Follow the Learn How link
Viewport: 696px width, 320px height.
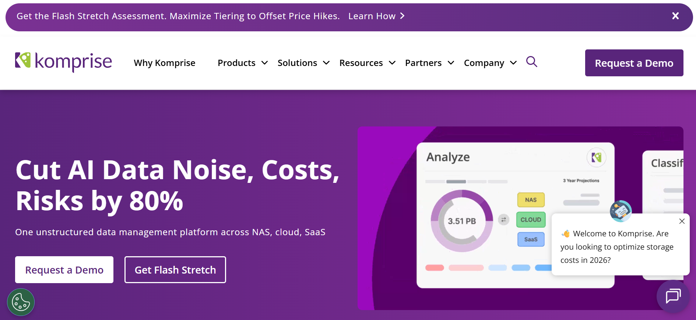372,16
